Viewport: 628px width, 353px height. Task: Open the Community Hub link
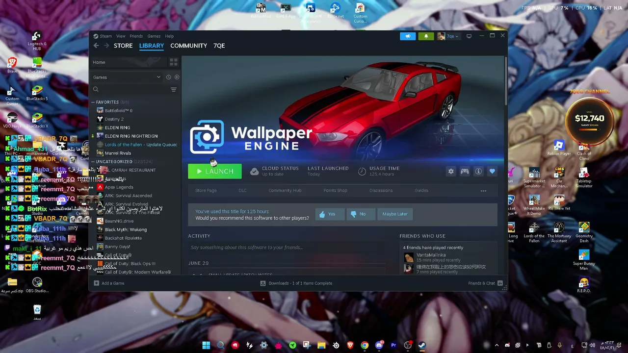pyautogui.click(x=285, y=191)
